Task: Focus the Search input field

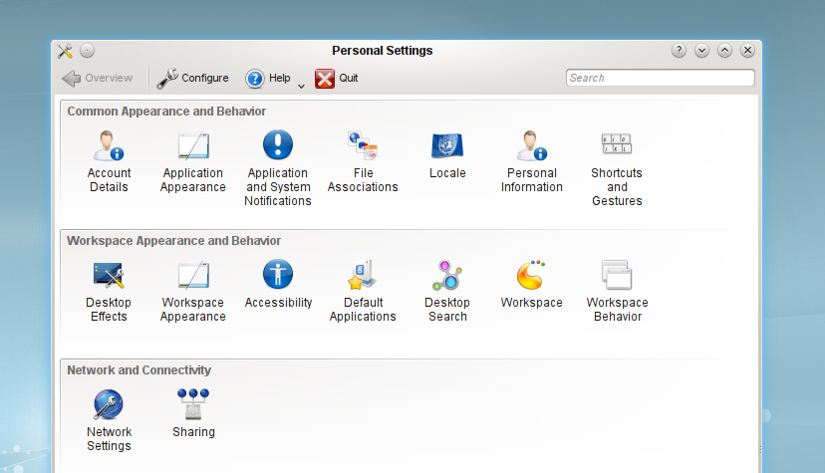Action: click(x=661, y=78)
